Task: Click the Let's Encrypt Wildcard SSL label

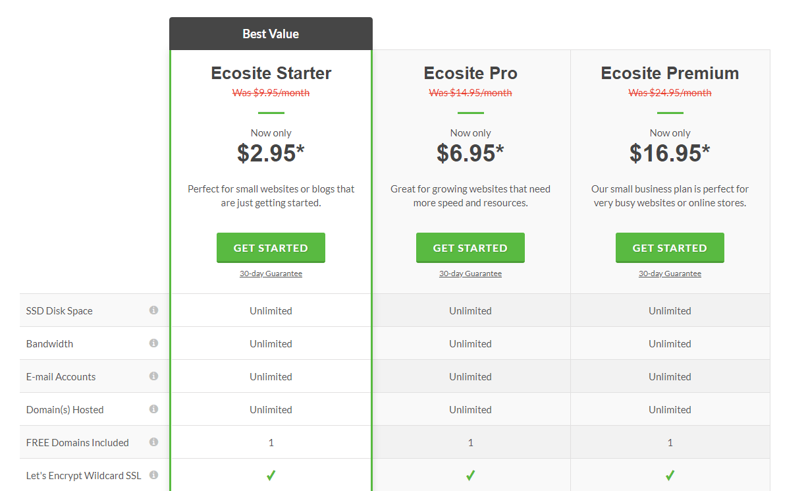Action: [x=84, y=475]
